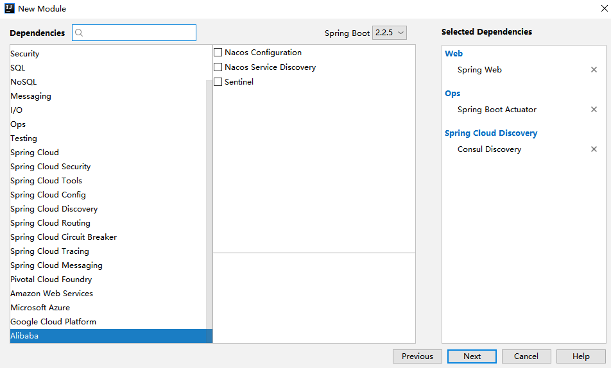This screenshot has height=368, width=611.
Task: Select the highlighted Alibaba category
Action: click(111, 336)
